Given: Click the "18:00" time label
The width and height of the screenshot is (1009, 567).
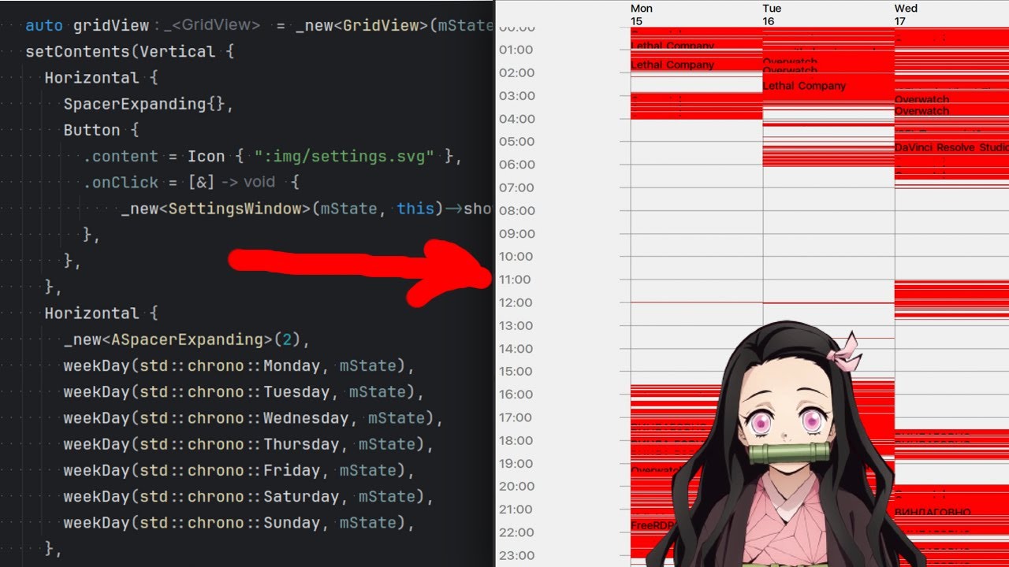Looking at the screenshot, I should (516, 440).
